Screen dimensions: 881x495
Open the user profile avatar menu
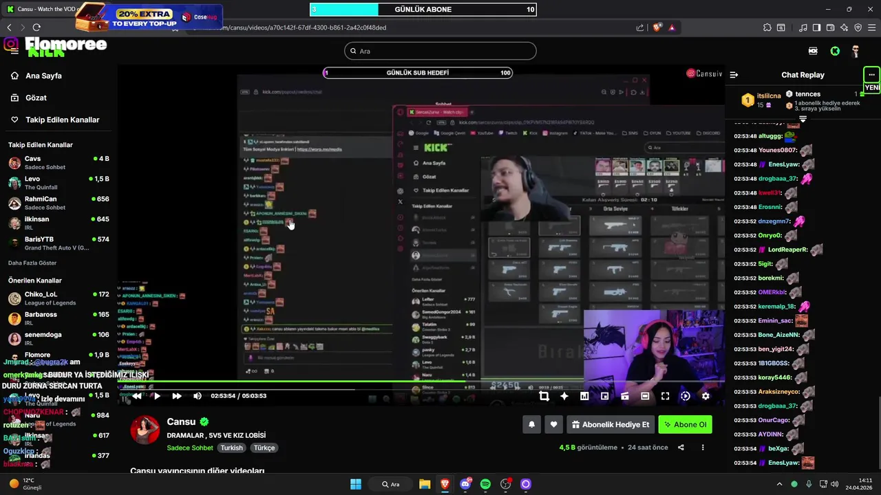(856, 51)
